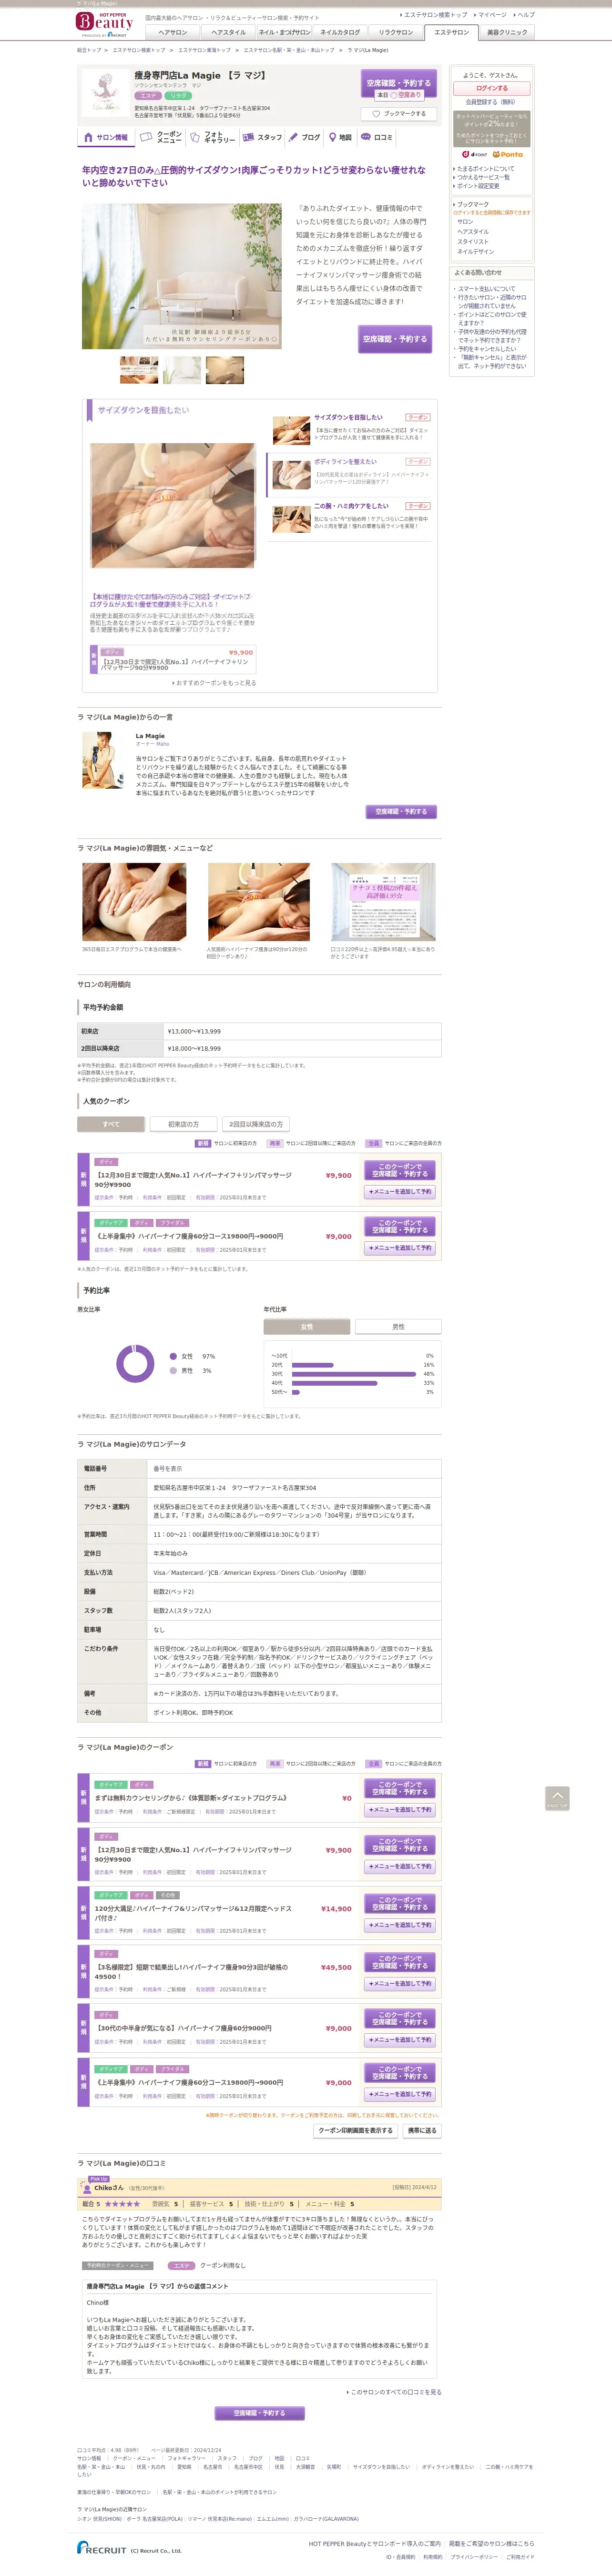
Task: Open the 口コミ tab with speech icon
Action: [377, 137]
